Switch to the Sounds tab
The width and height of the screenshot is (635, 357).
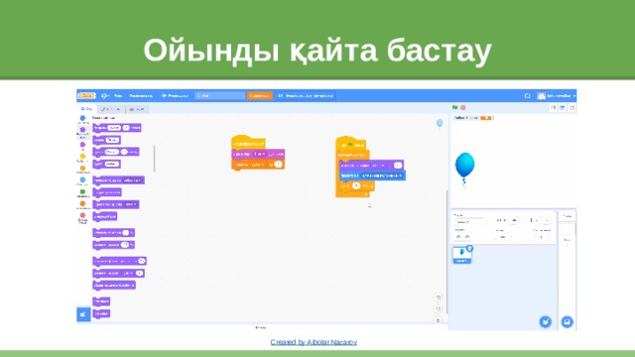pyautogui.click(x=137, y=109)
